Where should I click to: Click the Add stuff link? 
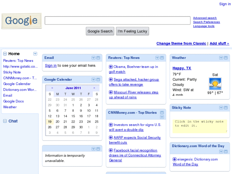click(220, 43)
